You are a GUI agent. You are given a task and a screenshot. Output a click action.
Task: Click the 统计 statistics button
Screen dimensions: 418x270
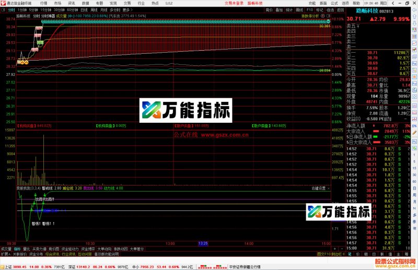coord(289,10)
